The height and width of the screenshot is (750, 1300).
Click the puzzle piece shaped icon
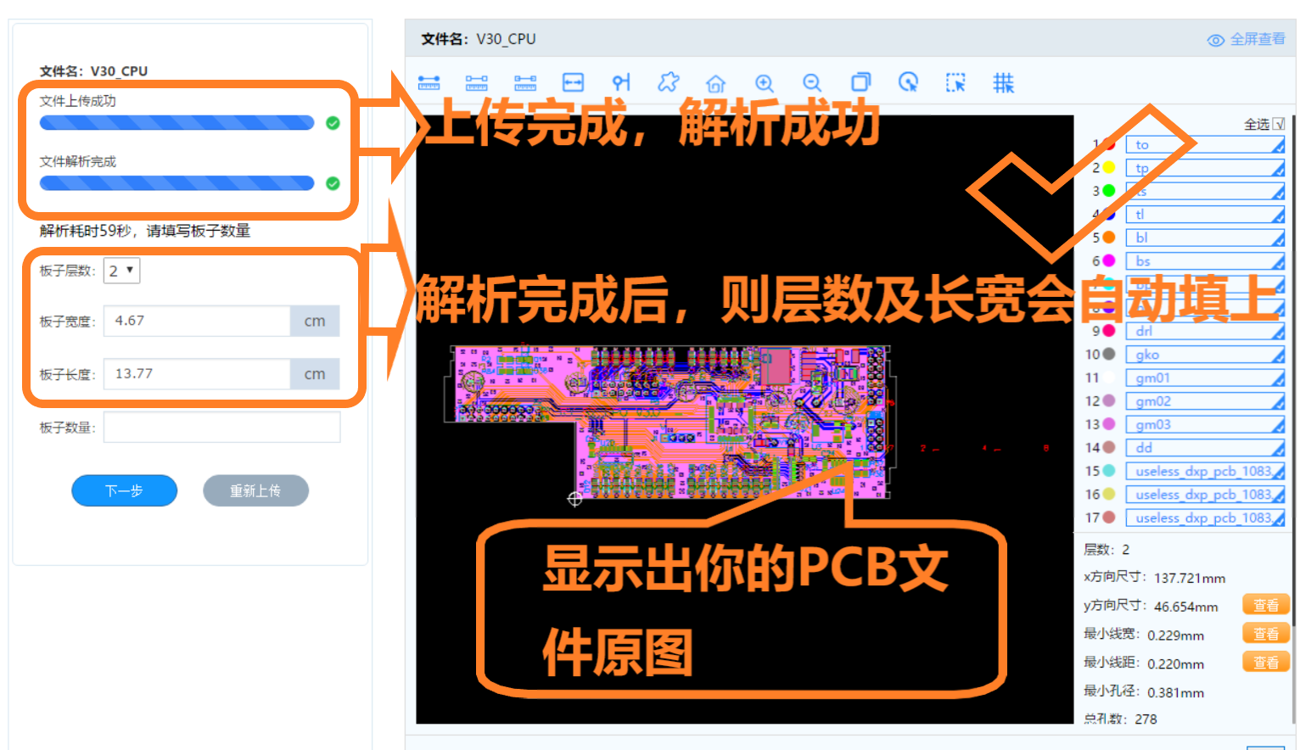[x=668, y=82]
